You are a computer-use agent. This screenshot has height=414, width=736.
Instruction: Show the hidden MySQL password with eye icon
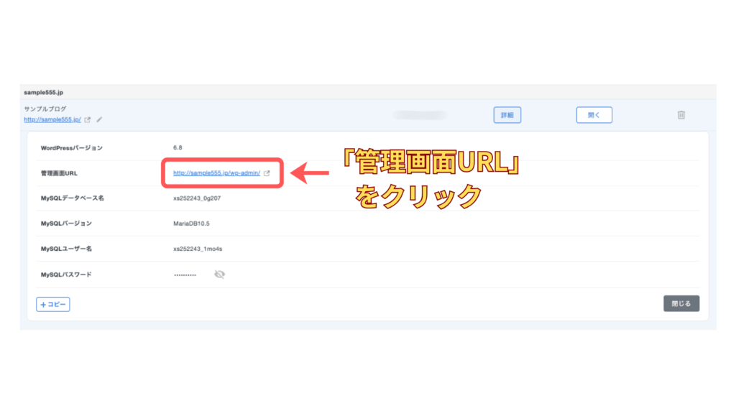219,275
